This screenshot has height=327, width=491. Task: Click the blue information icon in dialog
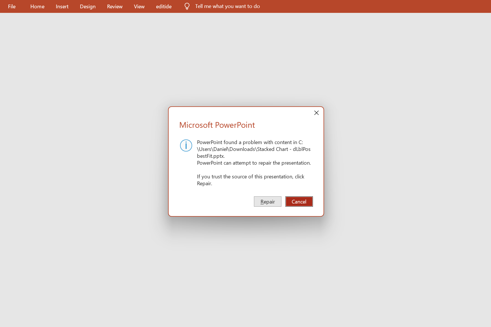(186, 145)
